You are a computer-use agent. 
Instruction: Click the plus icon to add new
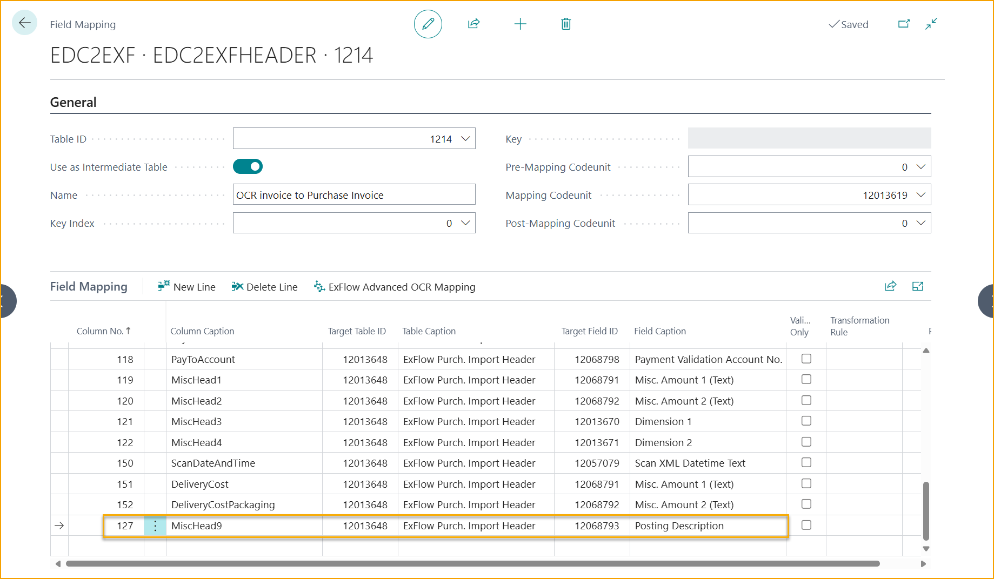[520, 24]
